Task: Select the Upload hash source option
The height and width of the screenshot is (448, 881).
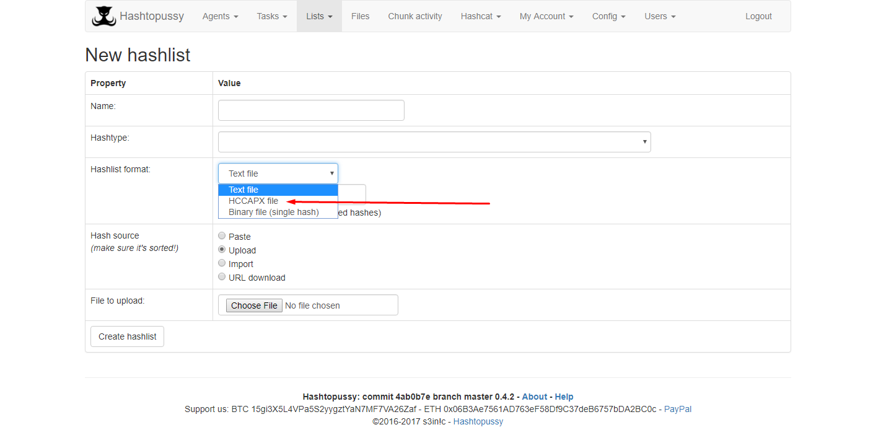Action: point(222,249)
